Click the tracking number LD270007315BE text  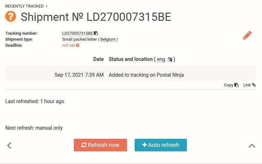[x=78, y=33]
